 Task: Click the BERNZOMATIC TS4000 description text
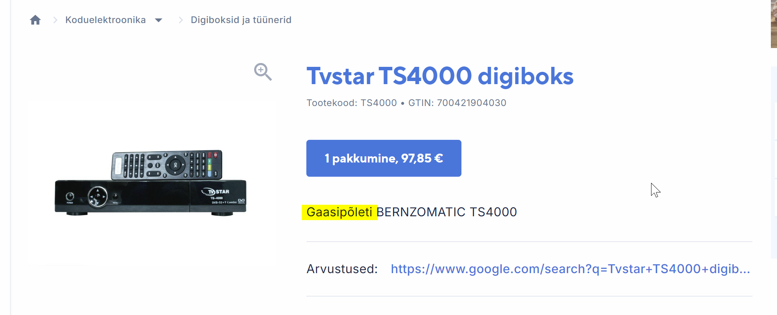click(447, 212)
